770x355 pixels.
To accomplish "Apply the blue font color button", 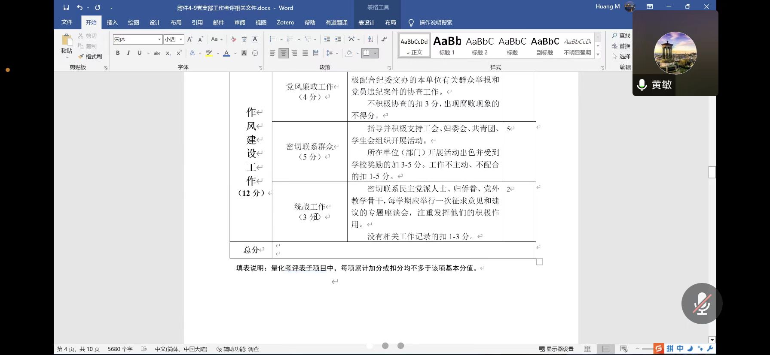I will coord(226,53).
